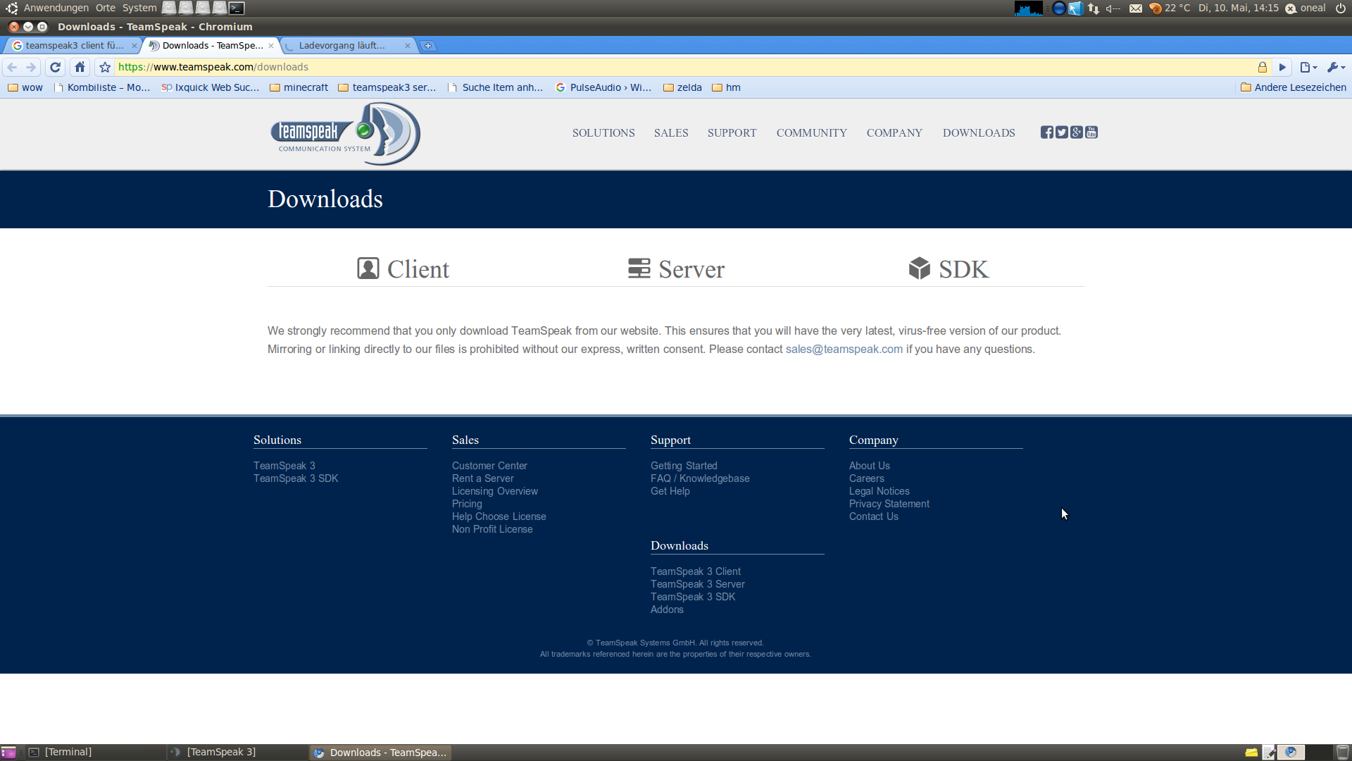The image size is (1352, 761).
Task: Open the Licensing Overview footer link
Action: (495, 491)
